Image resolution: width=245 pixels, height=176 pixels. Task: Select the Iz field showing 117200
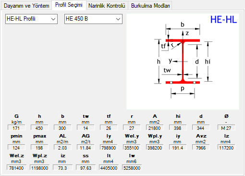226,148
